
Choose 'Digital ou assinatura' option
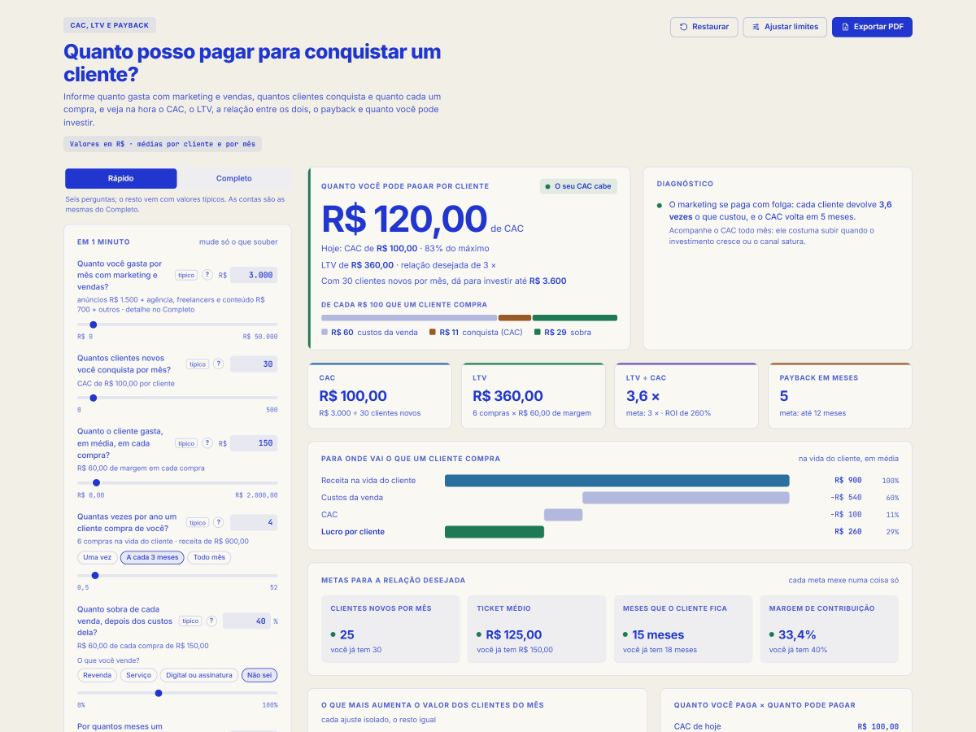pyautogui.click(x=199, y=675)
